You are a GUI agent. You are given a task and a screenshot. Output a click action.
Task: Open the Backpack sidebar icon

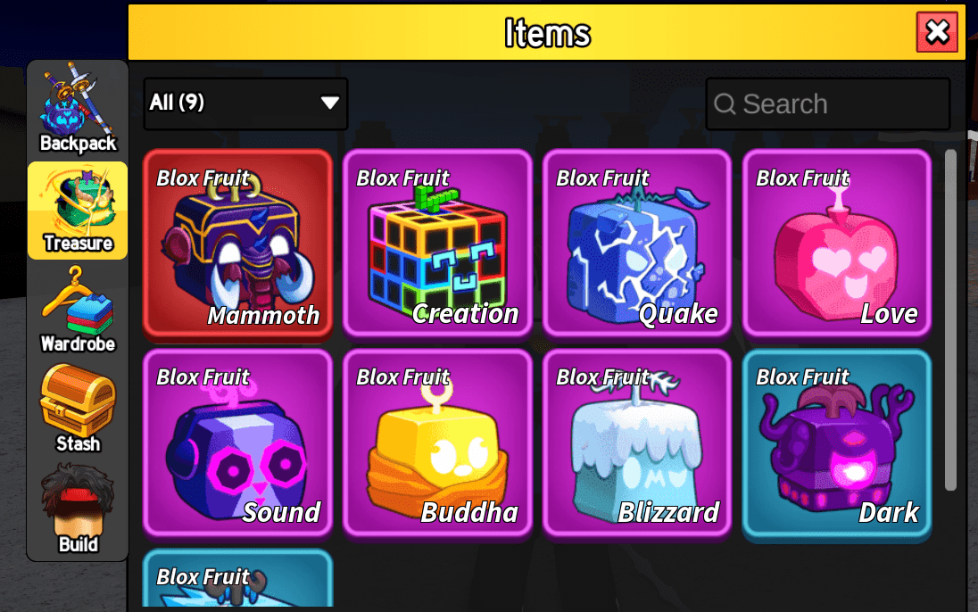point(78,109)
